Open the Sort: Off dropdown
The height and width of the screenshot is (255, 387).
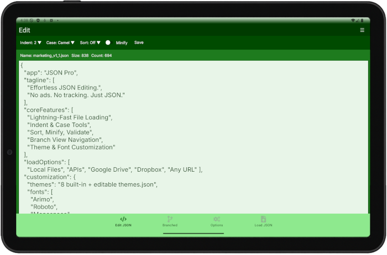[x=90, y=42]
